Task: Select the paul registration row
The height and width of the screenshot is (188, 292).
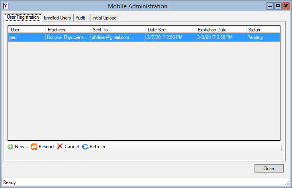Action: [x=143, y=37]
